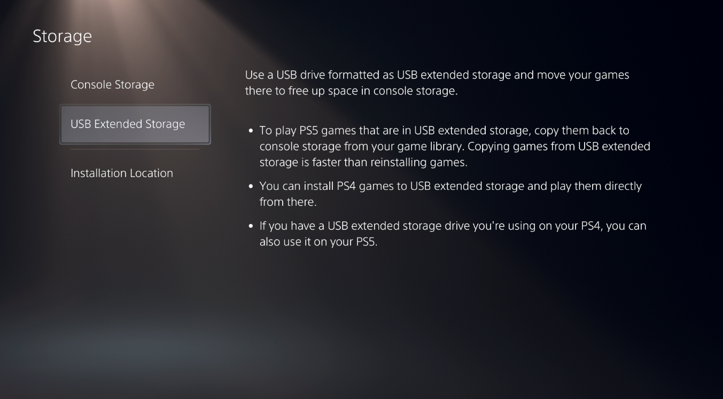Click the bullet about installing PS4 games
This screenshot has width=723, height=399.
click(x=452, y=194)
